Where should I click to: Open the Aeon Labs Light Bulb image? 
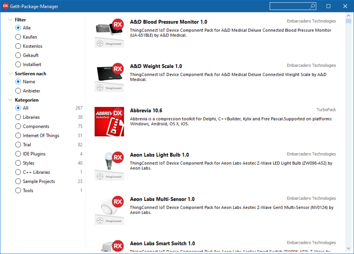(x=109, y=166)
